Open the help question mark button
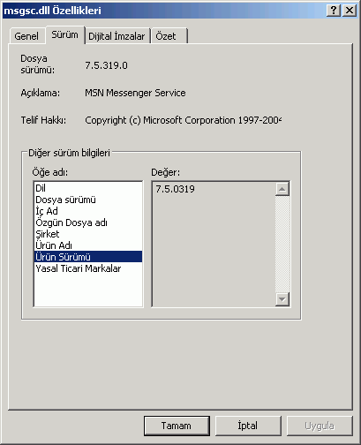The width and height of the screenshot is (361, 445). coord(334,11)
